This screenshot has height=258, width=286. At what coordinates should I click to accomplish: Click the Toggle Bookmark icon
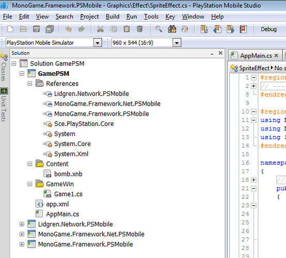tap(204, 29)
